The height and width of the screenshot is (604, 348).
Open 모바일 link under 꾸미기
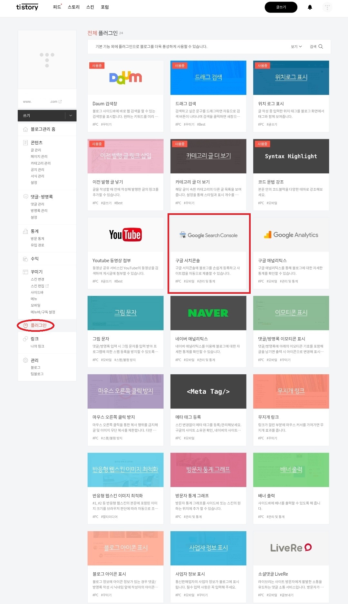pos(35,305)
